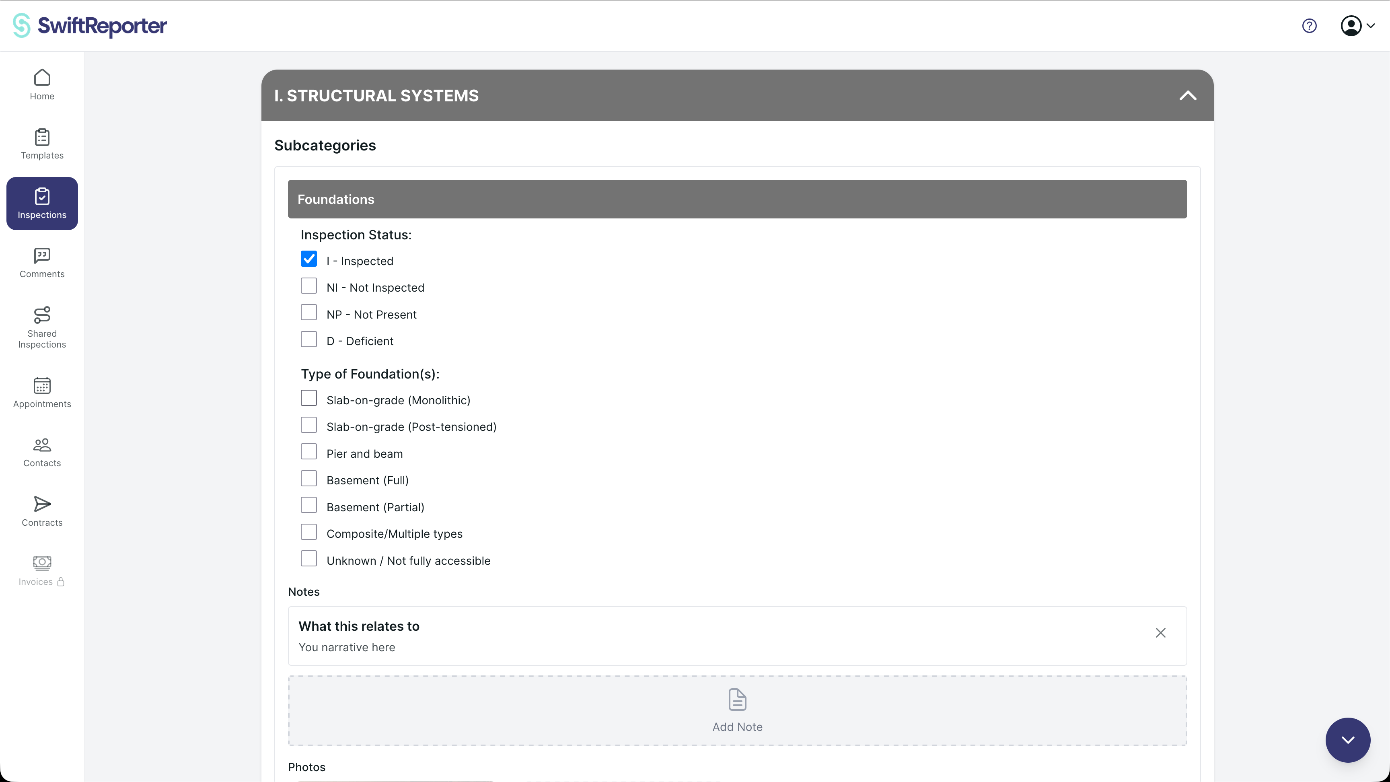Open the Contracts paper-plane icon
Screen dimensions: 1390x782
[x=42, y=504]
